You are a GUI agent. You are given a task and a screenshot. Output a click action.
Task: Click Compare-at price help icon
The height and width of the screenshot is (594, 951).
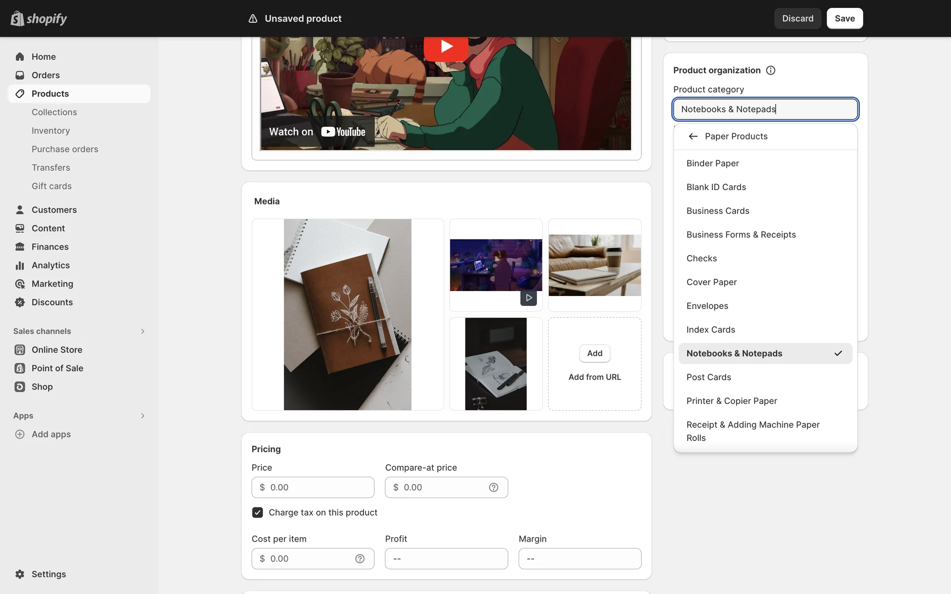pos(493,488)
